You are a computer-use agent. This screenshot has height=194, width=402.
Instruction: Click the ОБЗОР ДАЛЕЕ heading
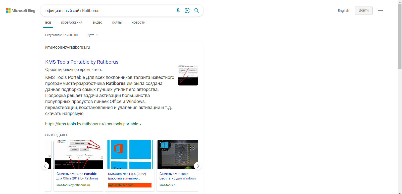[57, 135]
